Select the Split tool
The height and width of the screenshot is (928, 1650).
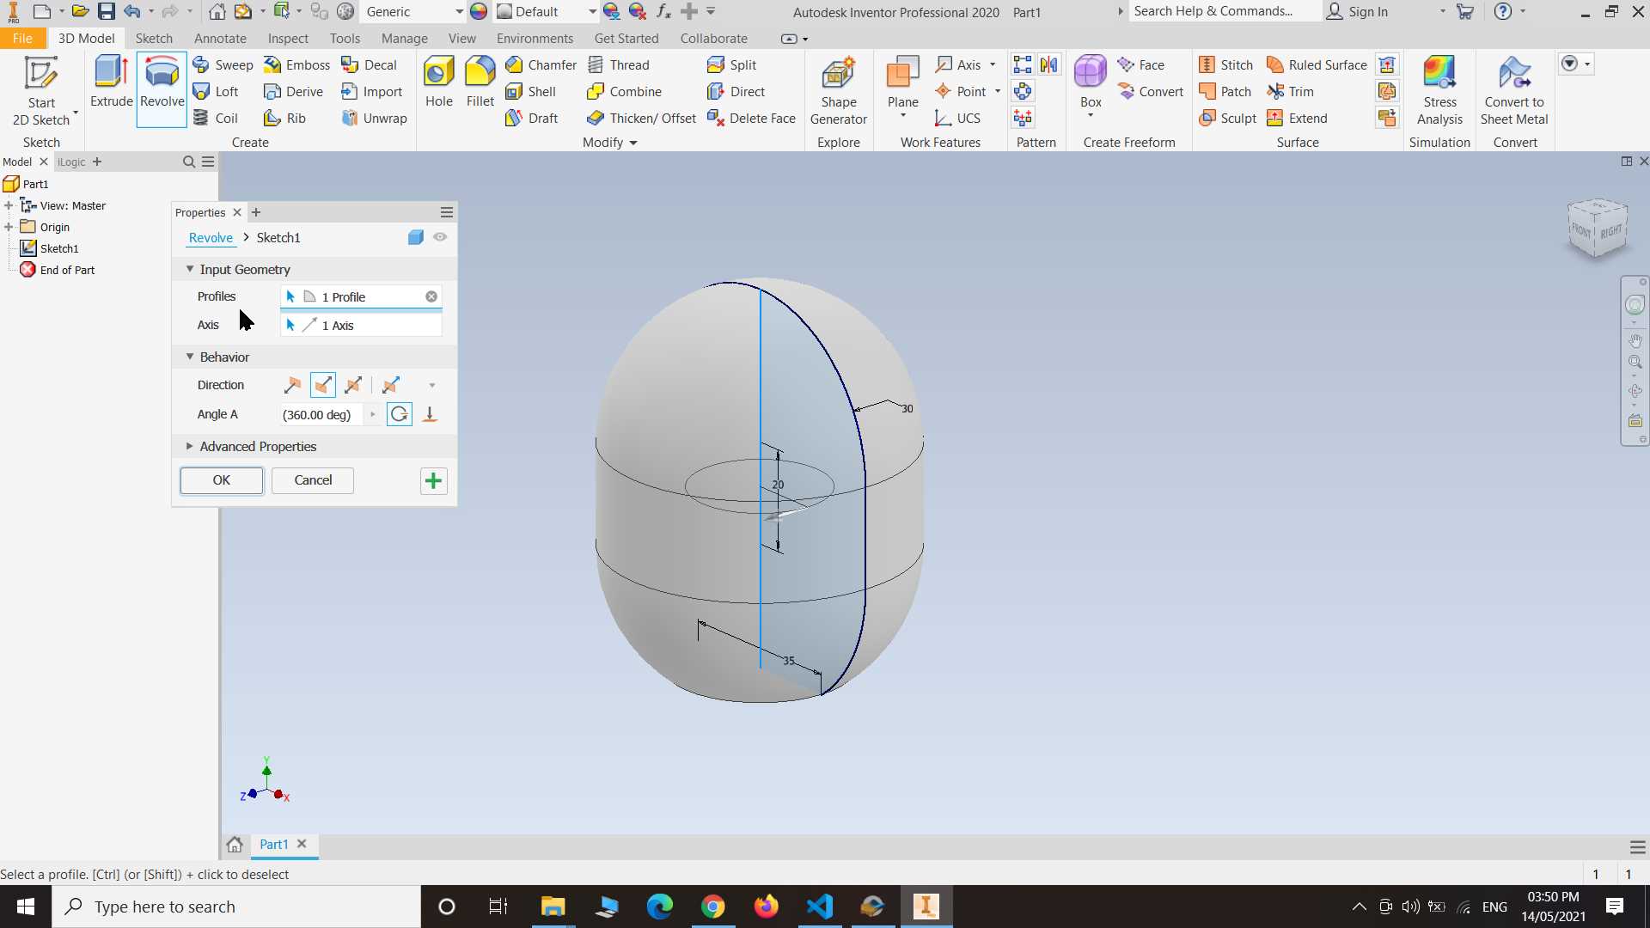pos(731,65)
